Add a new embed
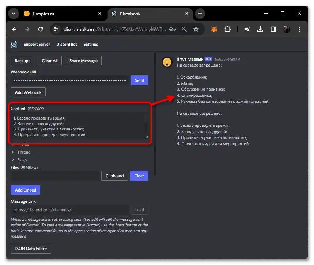Screen dimensions: 314x265 point(26,190)
